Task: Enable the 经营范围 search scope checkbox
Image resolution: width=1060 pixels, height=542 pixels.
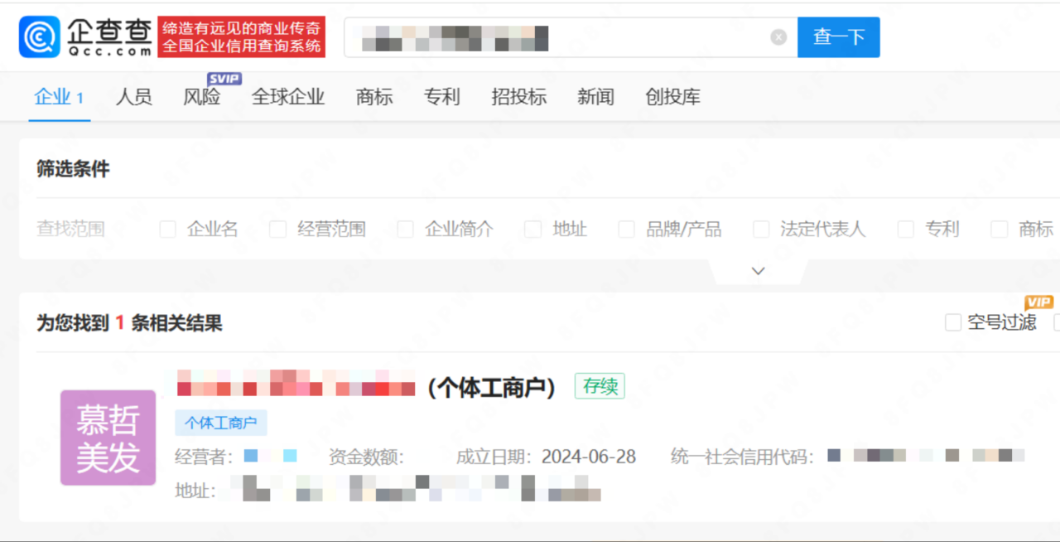Action: (x=278, y=230)
